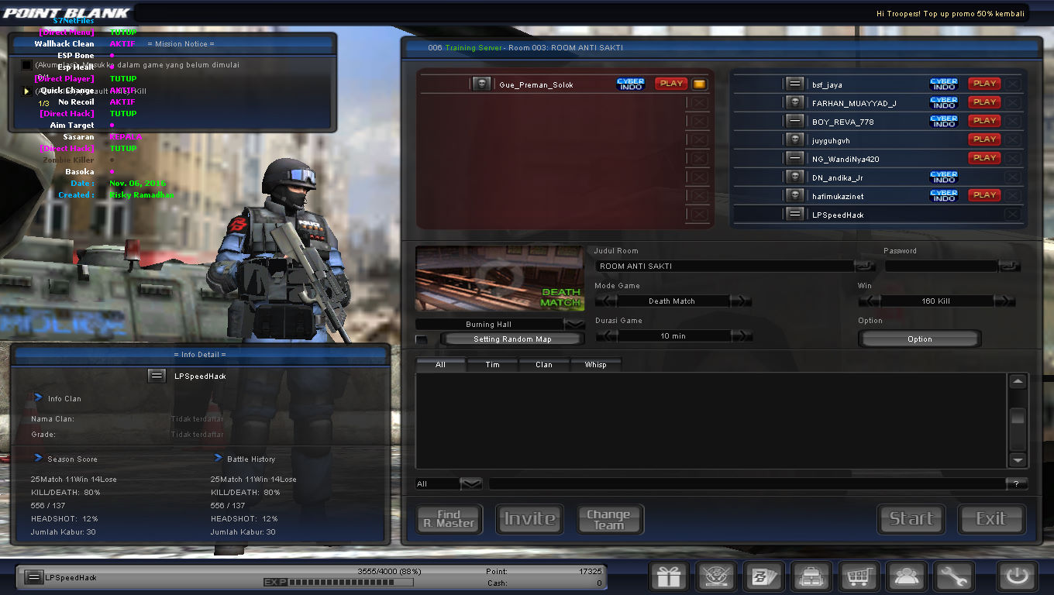Viewport: 1054px width, 595px height.
Task: Click the rank icon of hafimukazinet
Action: coord(794,195)
